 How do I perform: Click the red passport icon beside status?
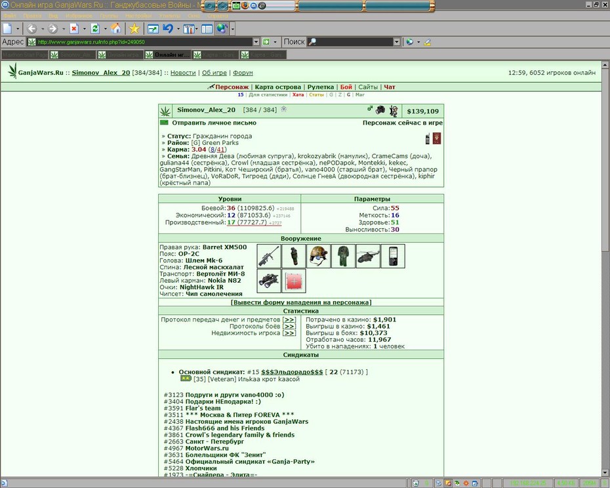[x=437, y=138]
